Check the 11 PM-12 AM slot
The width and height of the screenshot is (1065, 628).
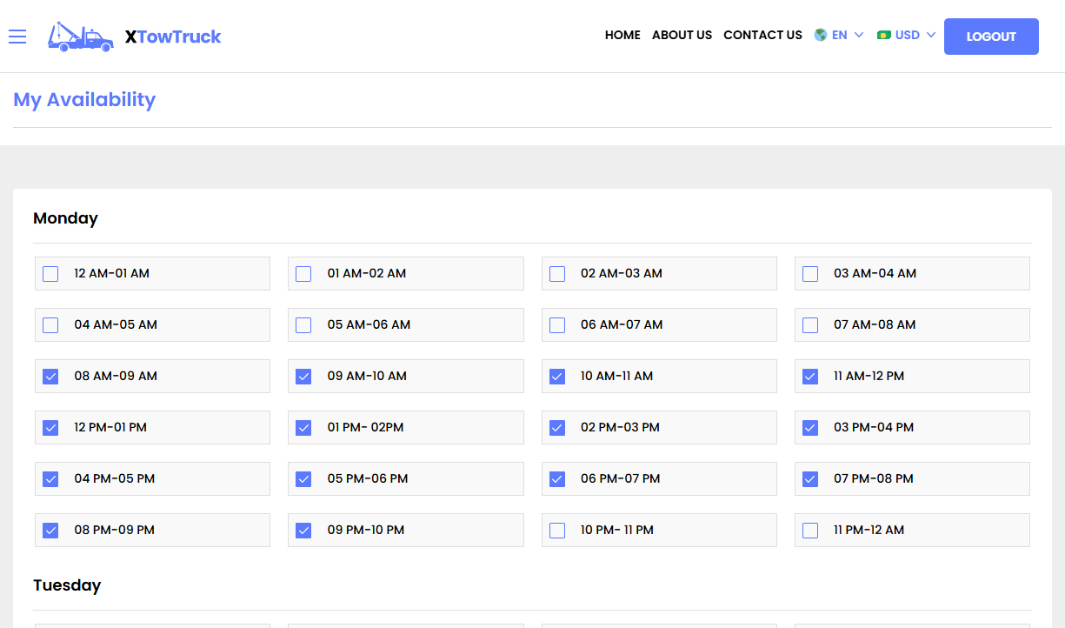(x=809, y=530)
